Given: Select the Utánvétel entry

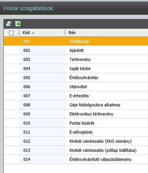Looking at the screenshot, I should 78,87.
